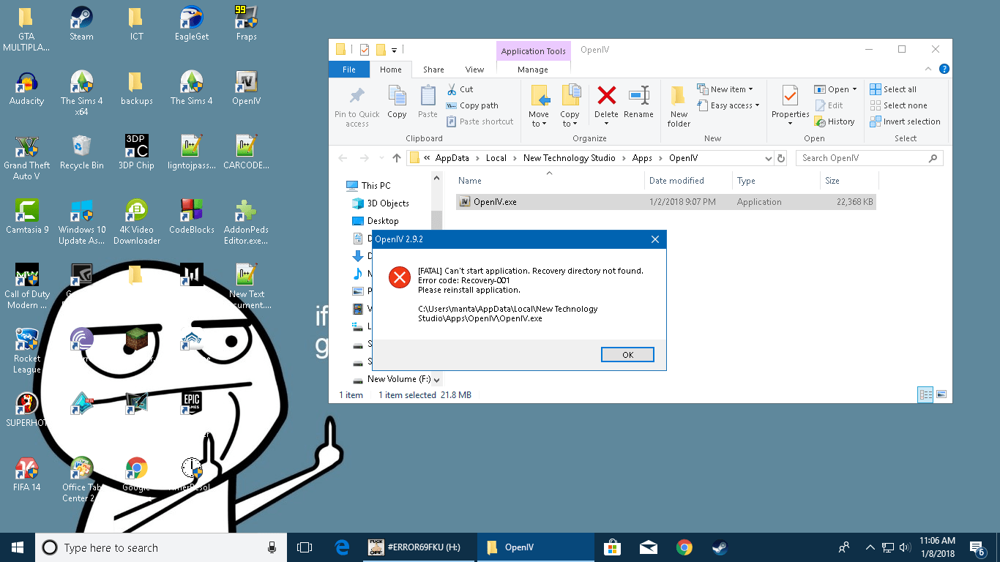1000x562 pixels.
Task: Open the Steam desktop shortcut
Action: (81, 24)
